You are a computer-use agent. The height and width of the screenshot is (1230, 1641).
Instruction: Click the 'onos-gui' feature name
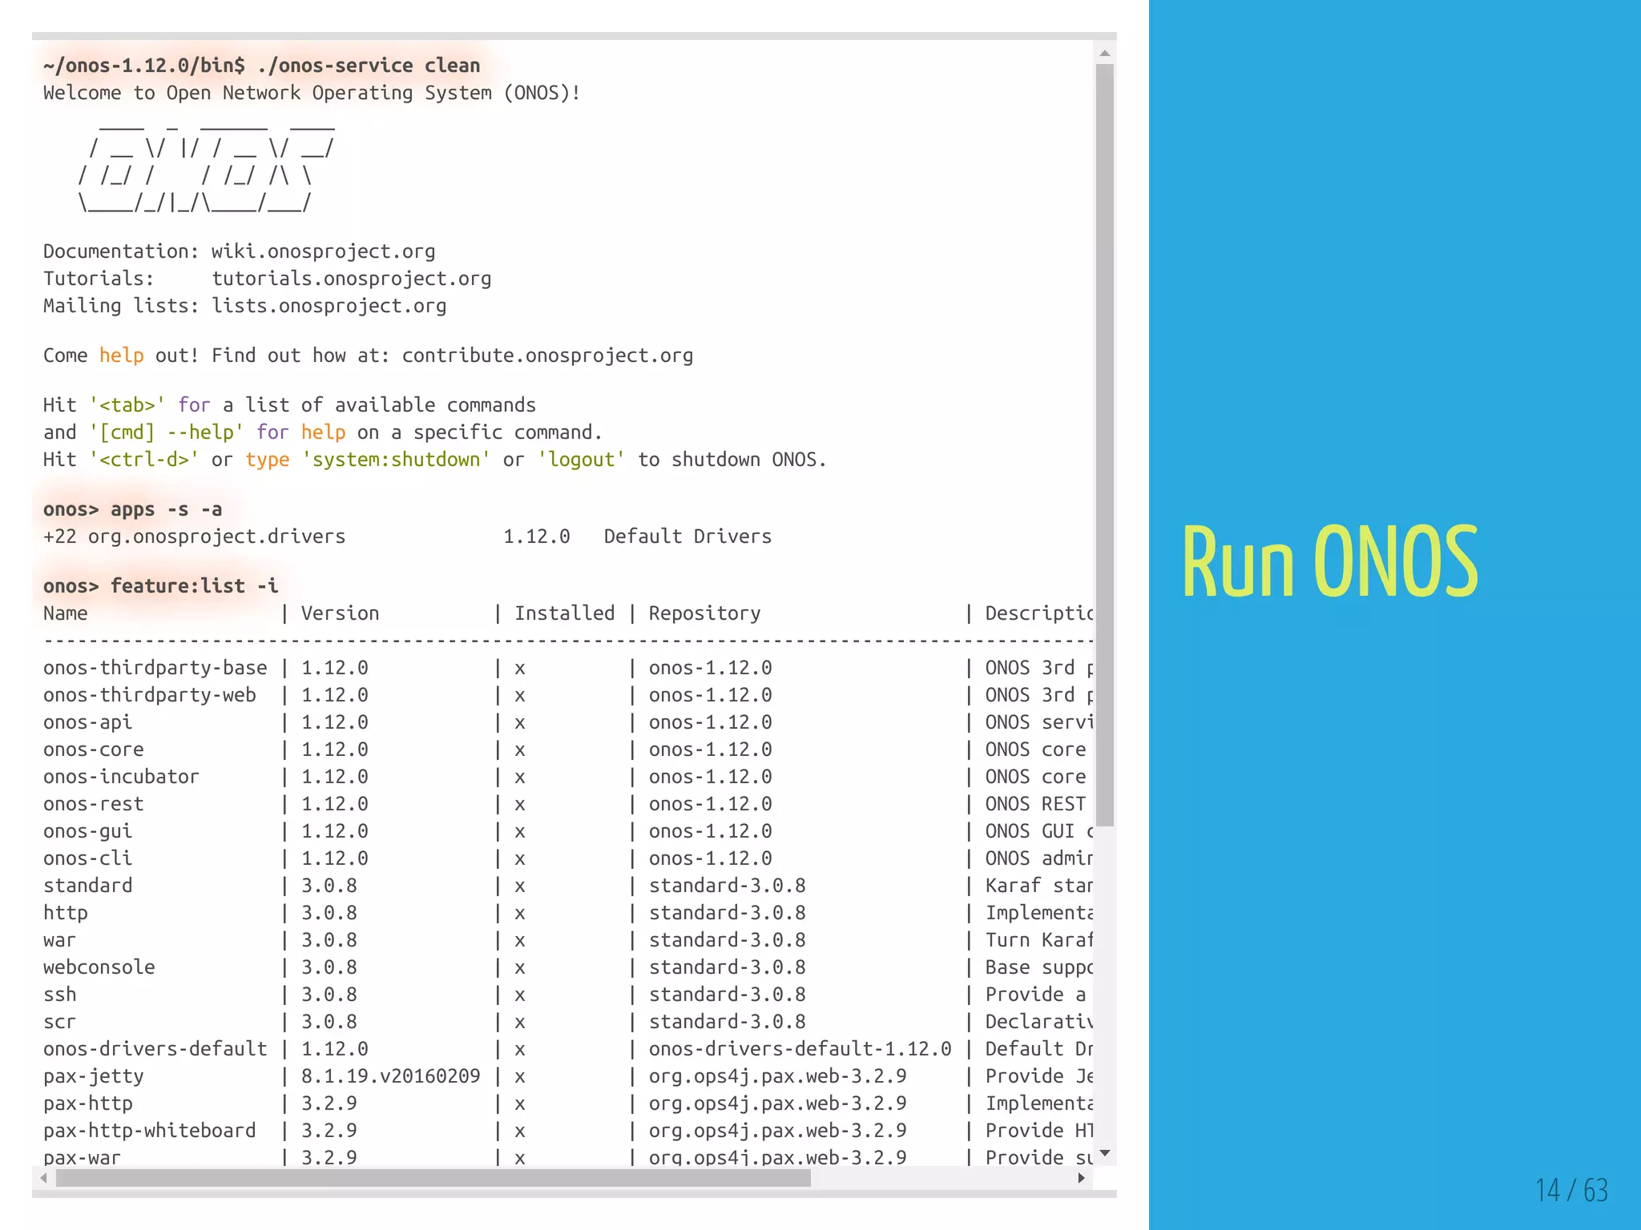(88, 831)
